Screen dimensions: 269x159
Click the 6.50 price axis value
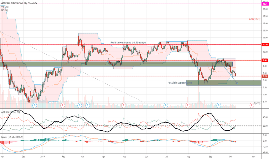point(265,102)
